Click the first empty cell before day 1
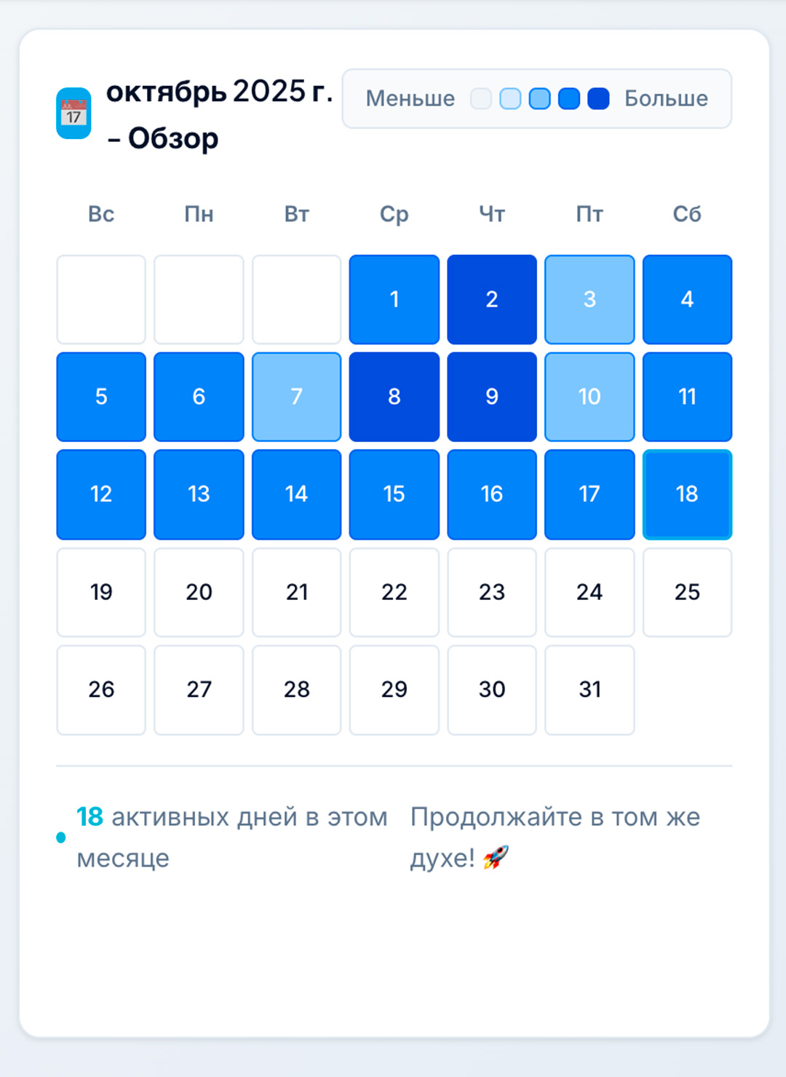This screenshot has width=786, height=1077. 101,299
